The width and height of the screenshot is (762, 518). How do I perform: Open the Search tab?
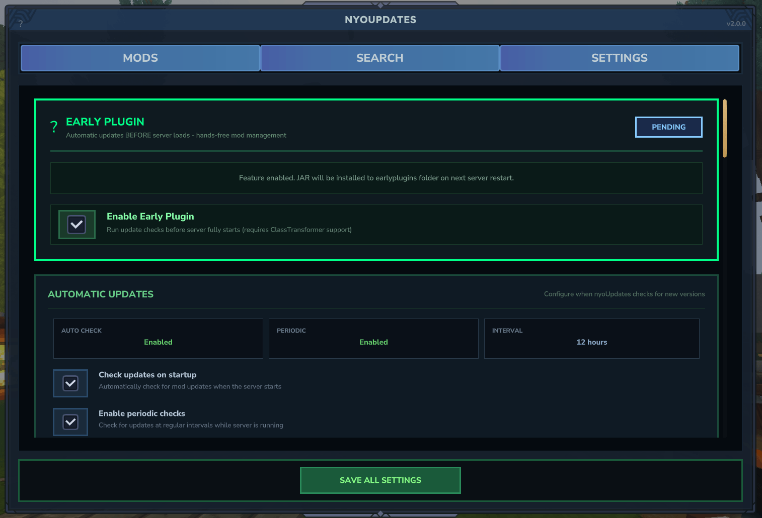coord(380,58)
